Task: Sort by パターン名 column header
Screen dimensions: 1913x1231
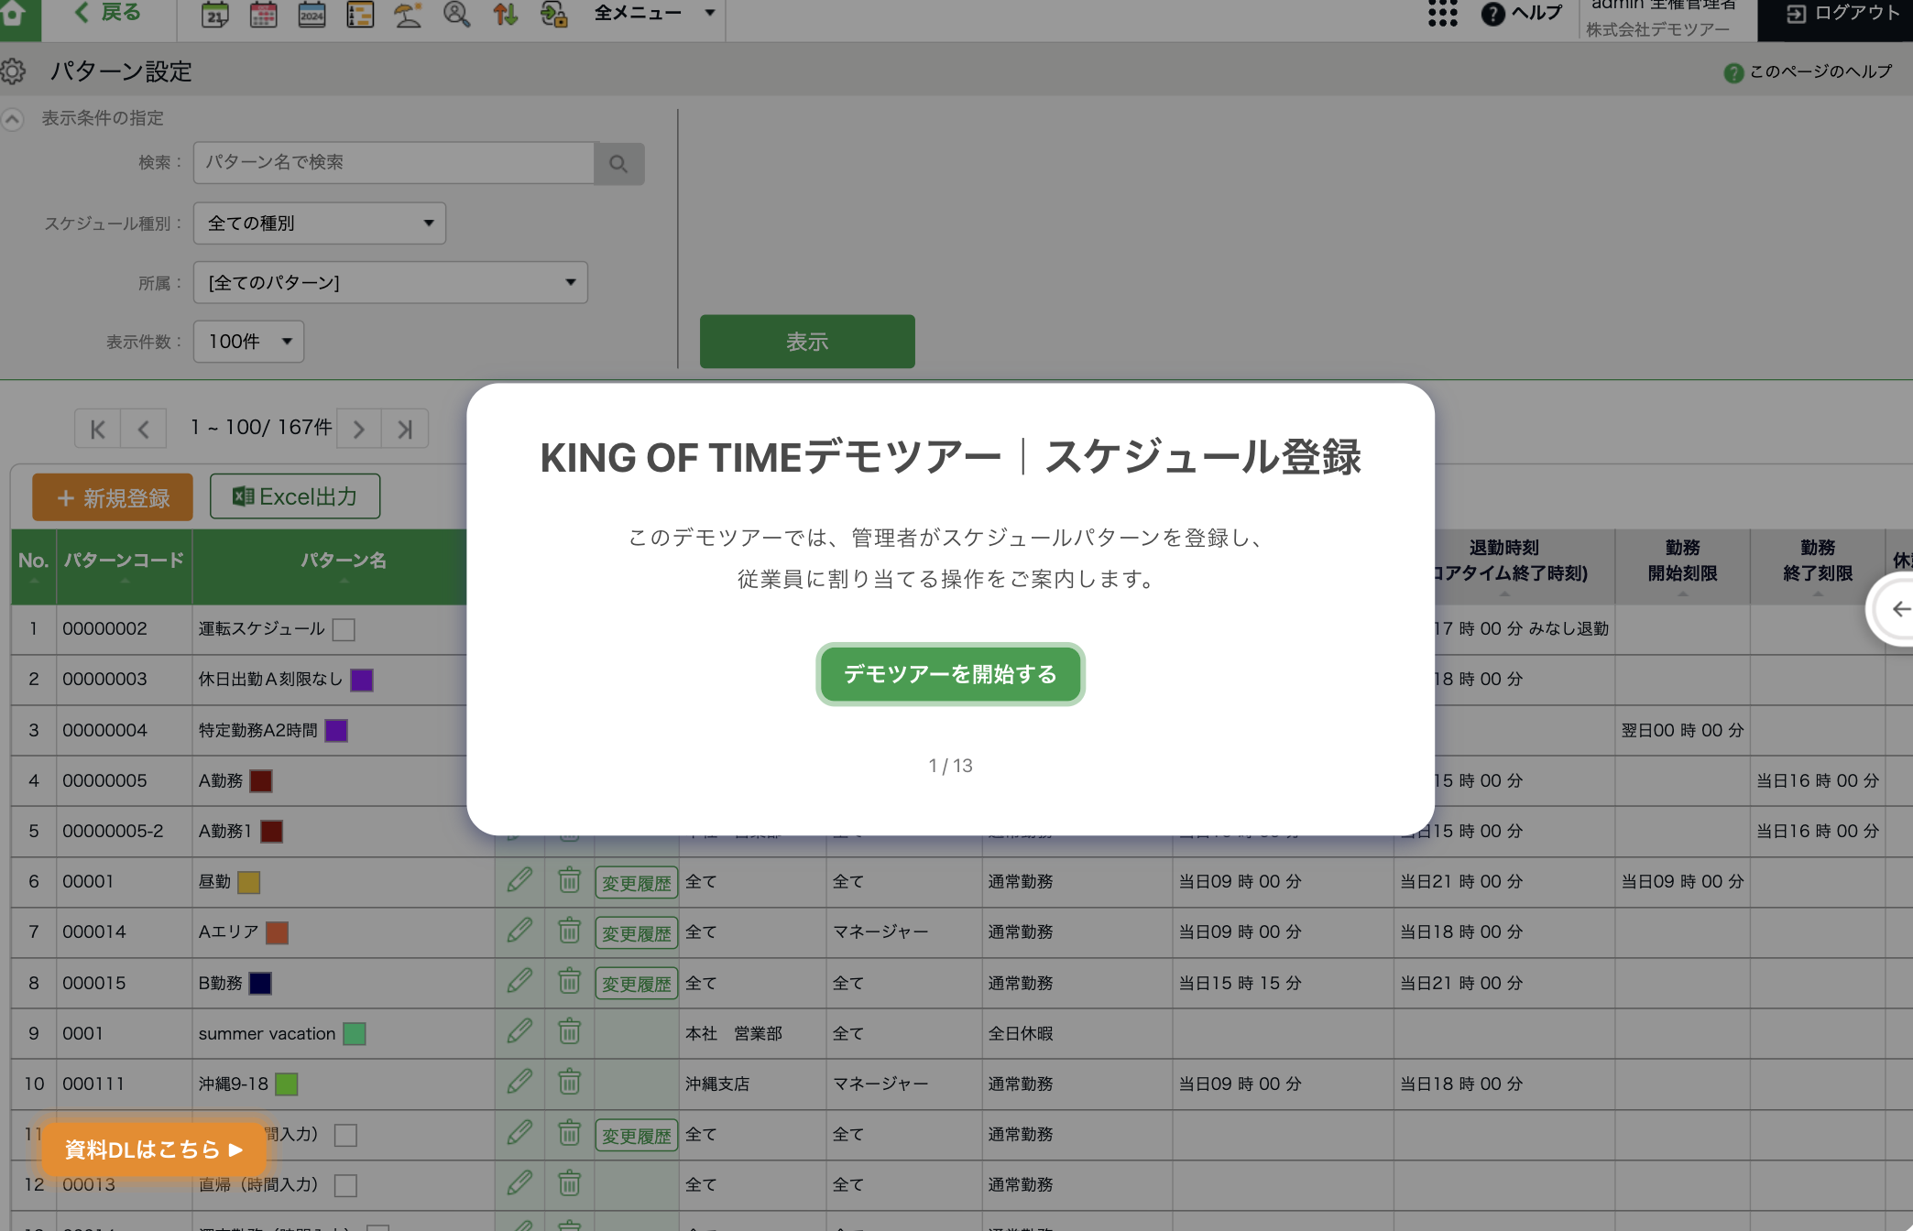Action: click(x=344, y=566)
